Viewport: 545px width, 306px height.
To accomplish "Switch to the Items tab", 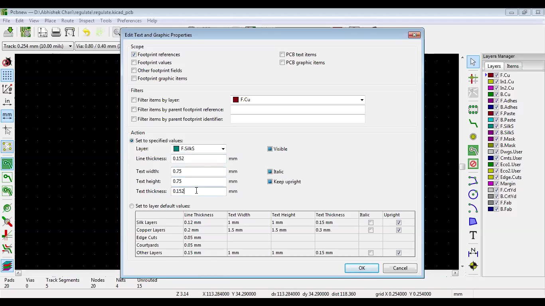I will tap(513, 66).
